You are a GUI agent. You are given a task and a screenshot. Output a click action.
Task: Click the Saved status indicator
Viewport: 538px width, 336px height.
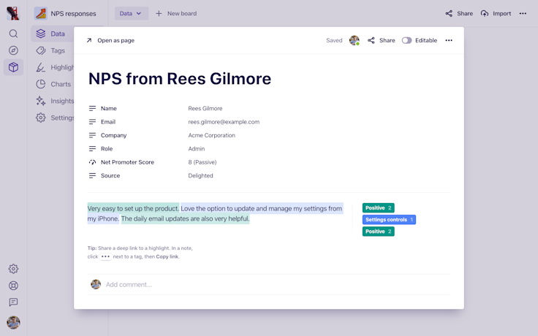point(334,40)
